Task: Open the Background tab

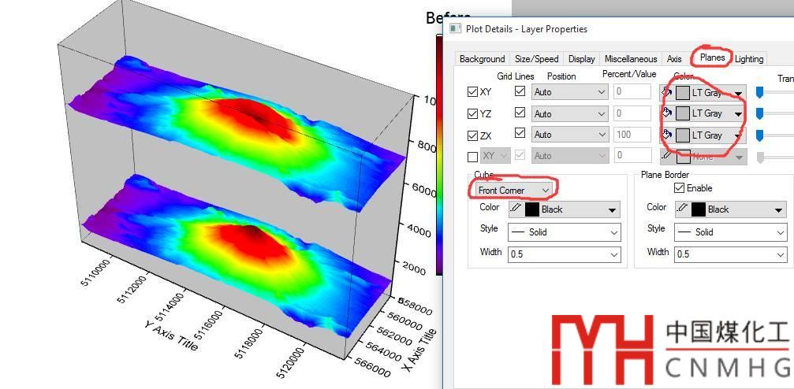Action: point(482,59)
